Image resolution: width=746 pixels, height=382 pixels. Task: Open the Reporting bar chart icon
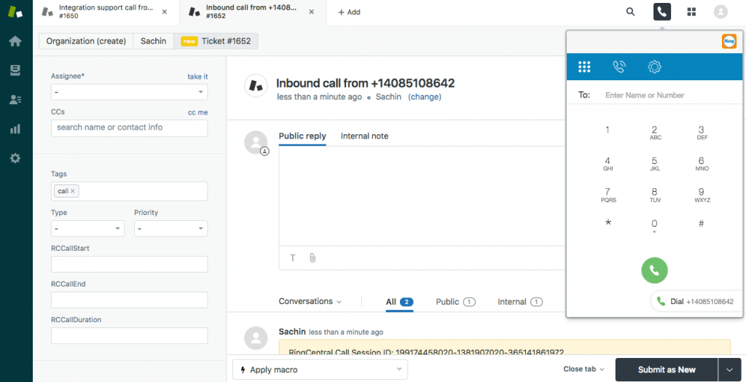click(15, 129)
